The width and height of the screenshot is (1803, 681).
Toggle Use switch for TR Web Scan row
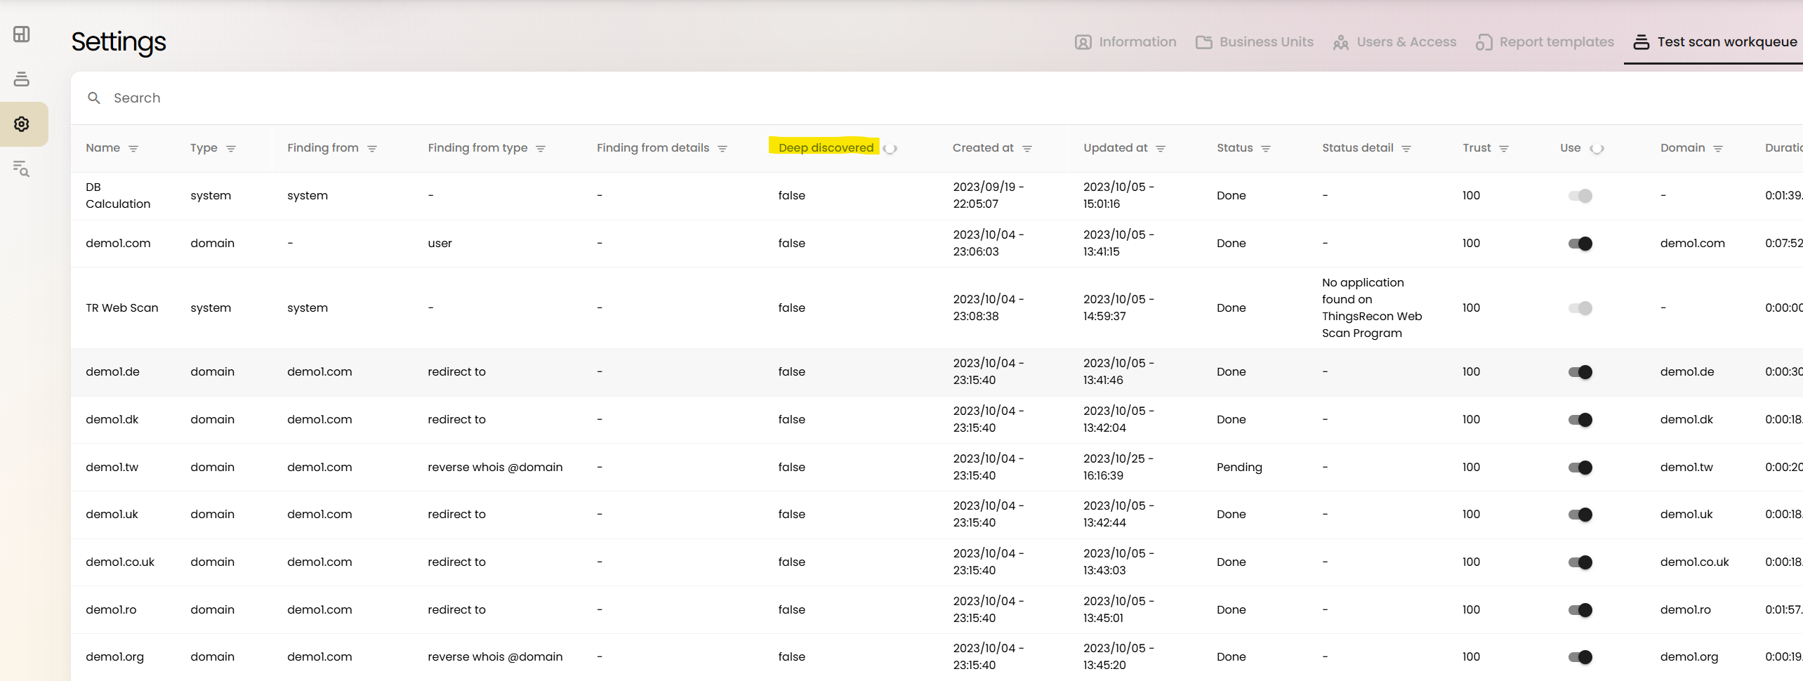pos(1580,308)
